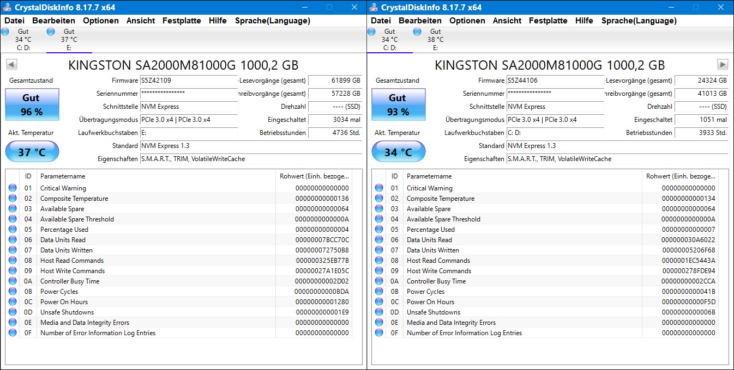734x370 pixels.
Task: Click the 41013 GB total writes field
Action: click(x=701, y=94)
